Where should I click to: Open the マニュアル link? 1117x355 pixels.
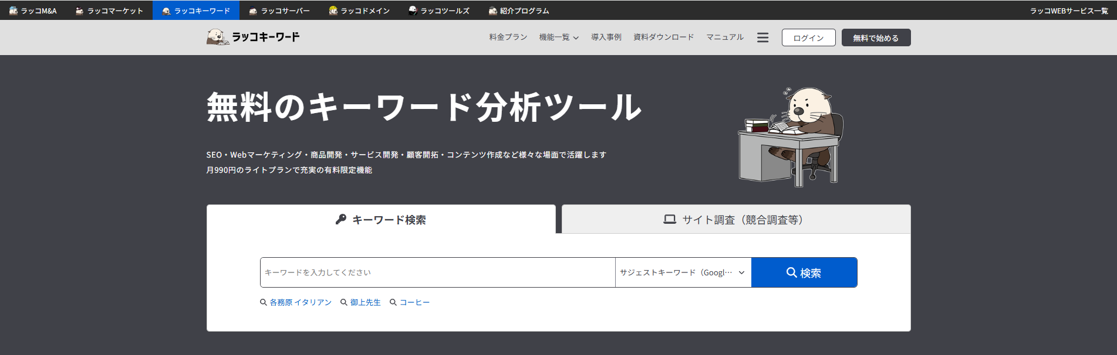coord(725,37)
